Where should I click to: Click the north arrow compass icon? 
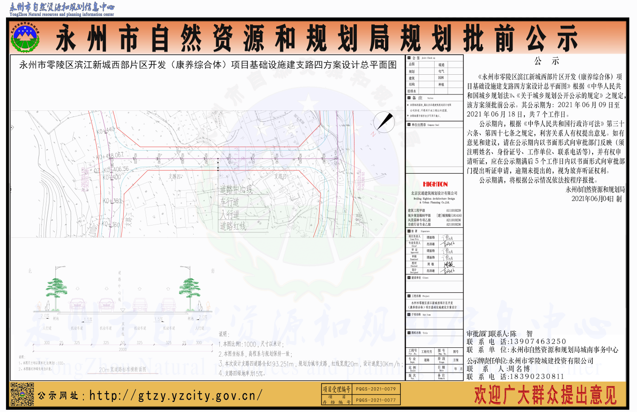384,122
